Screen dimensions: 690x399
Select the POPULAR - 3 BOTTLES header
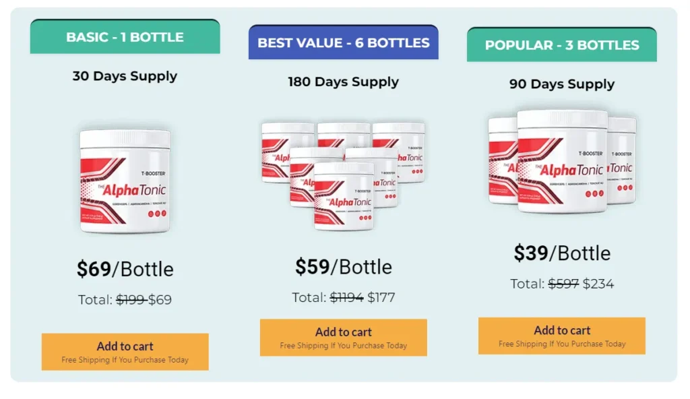coord(561,44)
